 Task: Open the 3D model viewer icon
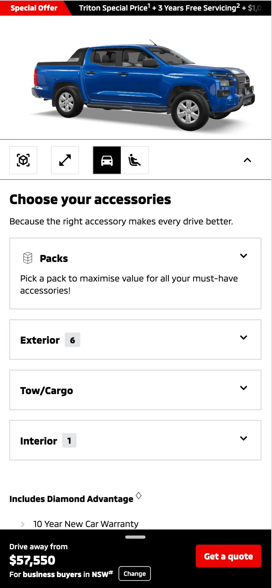click(x=23, y=160)
